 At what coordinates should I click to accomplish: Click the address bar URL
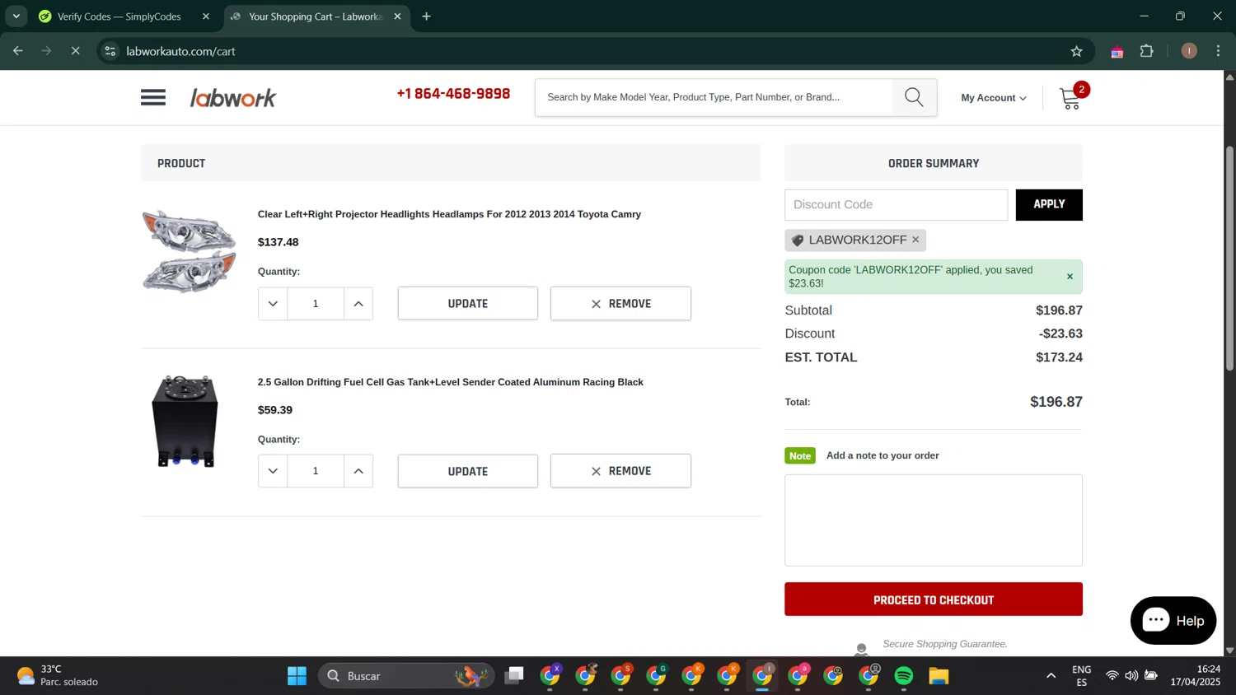tap(181, 51)
